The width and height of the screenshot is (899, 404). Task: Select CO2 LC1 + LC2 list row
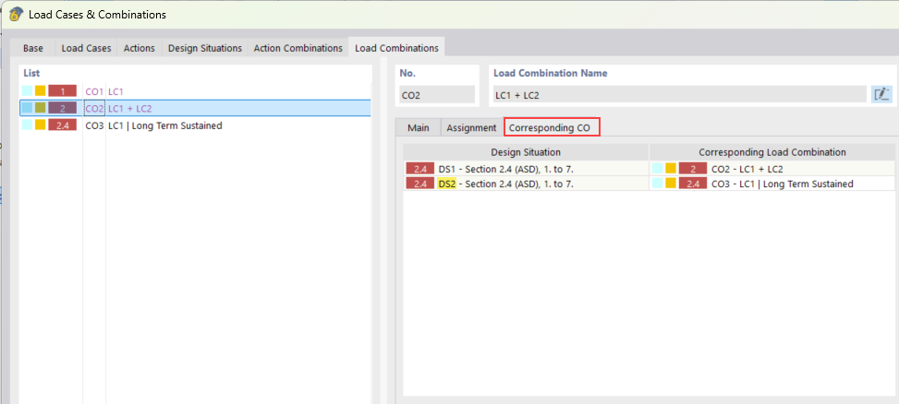tap(195, 108)
